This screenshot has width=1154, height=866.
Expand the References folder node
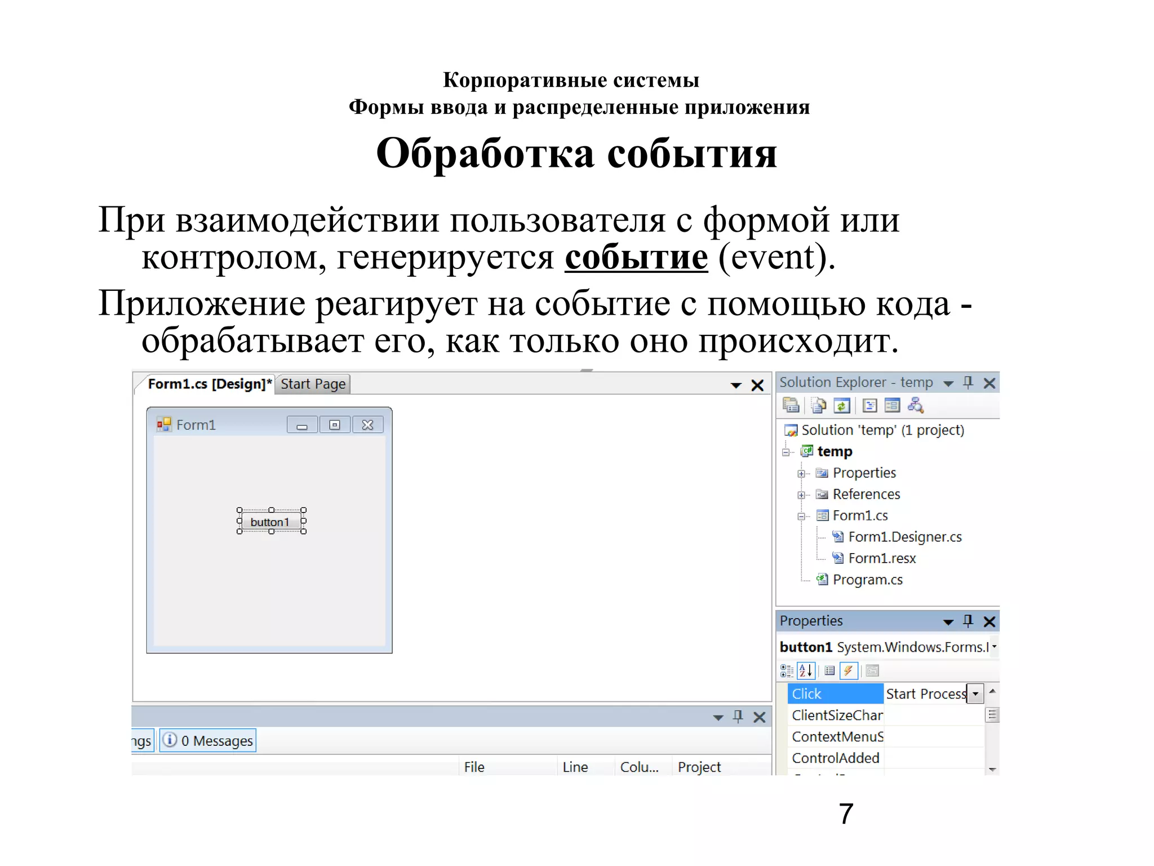coord(801,495)
